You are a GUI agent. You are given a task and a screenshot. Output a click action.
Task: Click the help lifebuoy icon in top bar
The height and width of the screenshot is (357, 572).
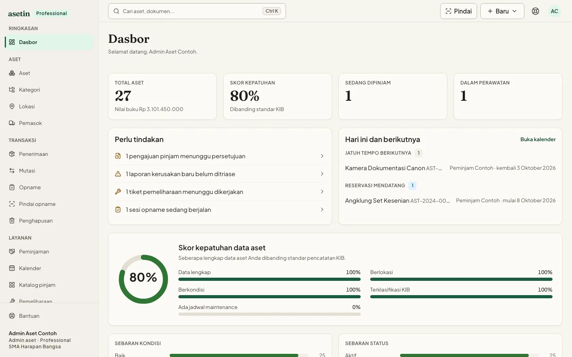click(x=535, y=11)
